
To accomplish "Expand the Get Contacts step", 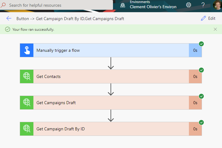I will pos(111,76).
